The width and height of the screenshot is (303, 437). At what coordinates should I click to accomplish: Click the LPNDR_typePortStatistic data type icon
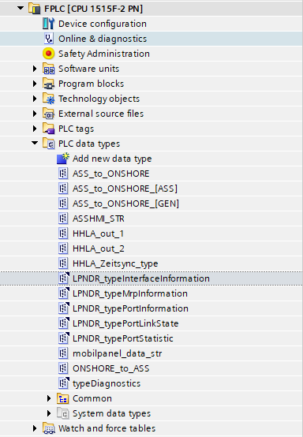[64, 338]
